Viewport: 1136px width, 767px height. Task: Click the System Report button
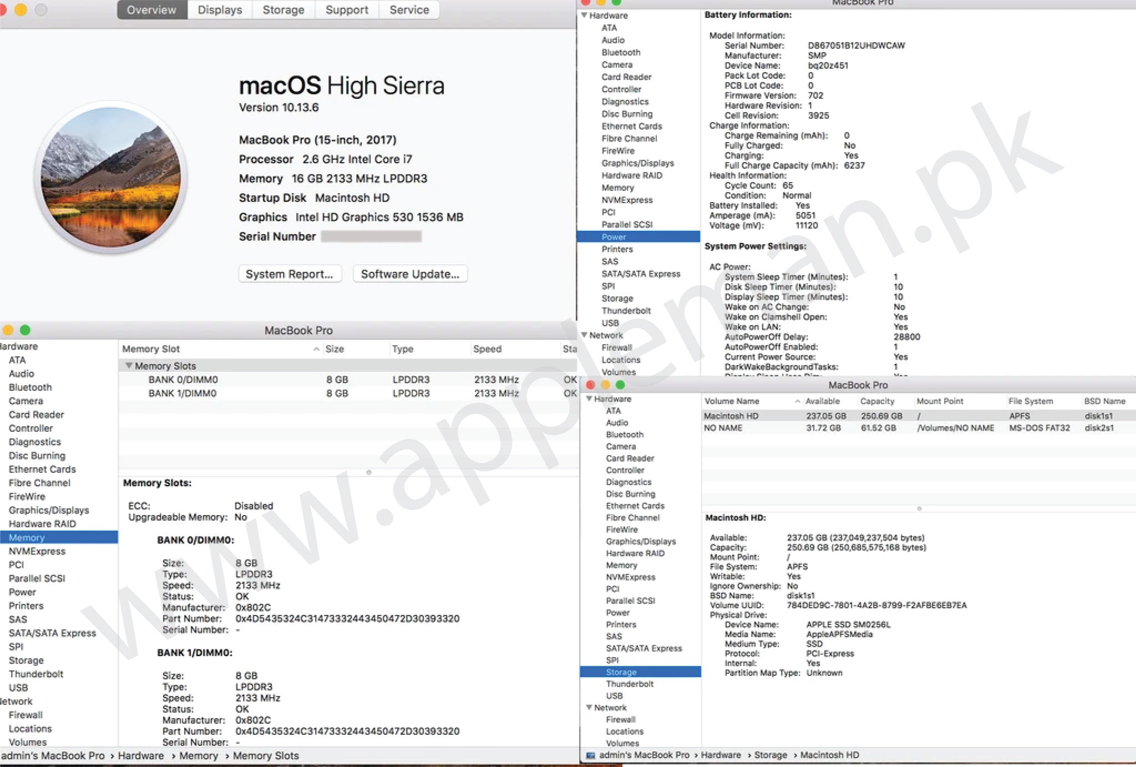point(290,274)
